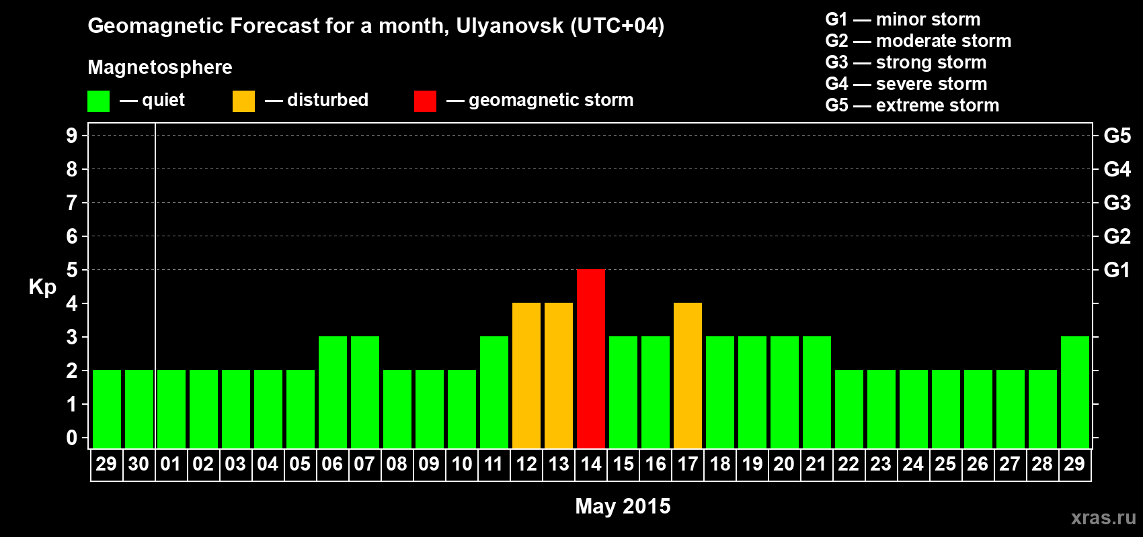Click the '— quiet' legend label
Screen dimensions: 1143x537
coord(152,100)
